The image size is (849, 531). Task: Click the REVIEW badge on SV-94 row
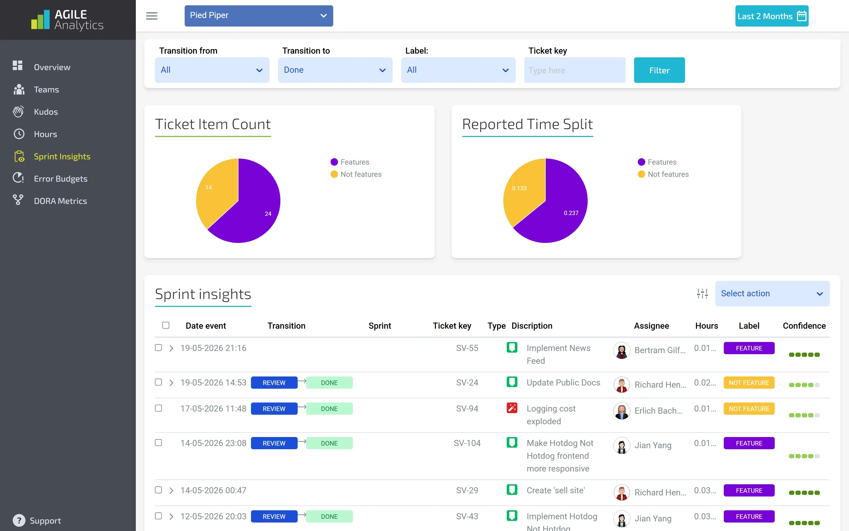[274, 408]
